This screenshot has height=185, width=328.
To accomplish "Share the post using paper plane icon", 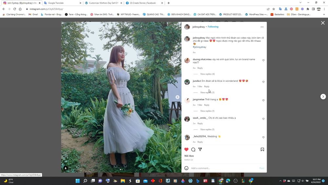I will (200, 150).
